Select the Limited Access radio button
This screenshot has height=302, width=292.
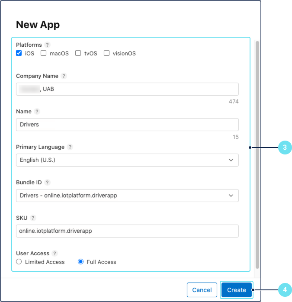point(19,262)
